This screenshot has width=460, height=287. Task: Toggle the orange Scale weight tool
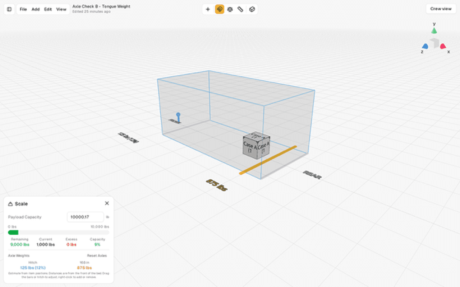tap(219, 9)
